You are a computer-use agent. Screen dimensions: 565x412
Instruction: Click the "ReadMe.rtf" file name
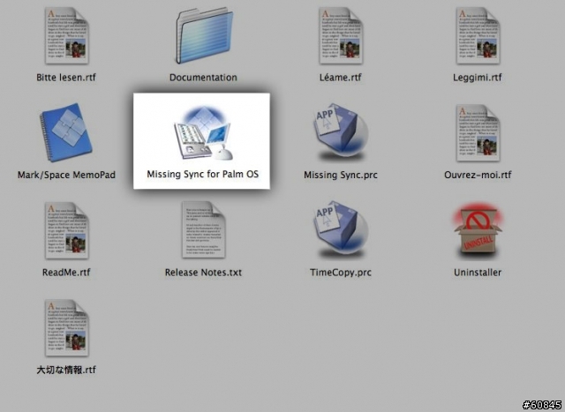point(66,273)
